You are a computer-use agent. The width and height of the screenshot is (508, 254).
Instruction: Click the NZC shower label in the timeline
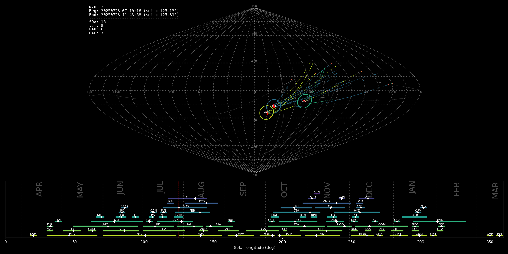(140, 234)
